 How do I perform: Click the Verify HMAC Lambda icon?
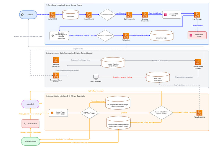pyautogui.click(x=52, y=14)
